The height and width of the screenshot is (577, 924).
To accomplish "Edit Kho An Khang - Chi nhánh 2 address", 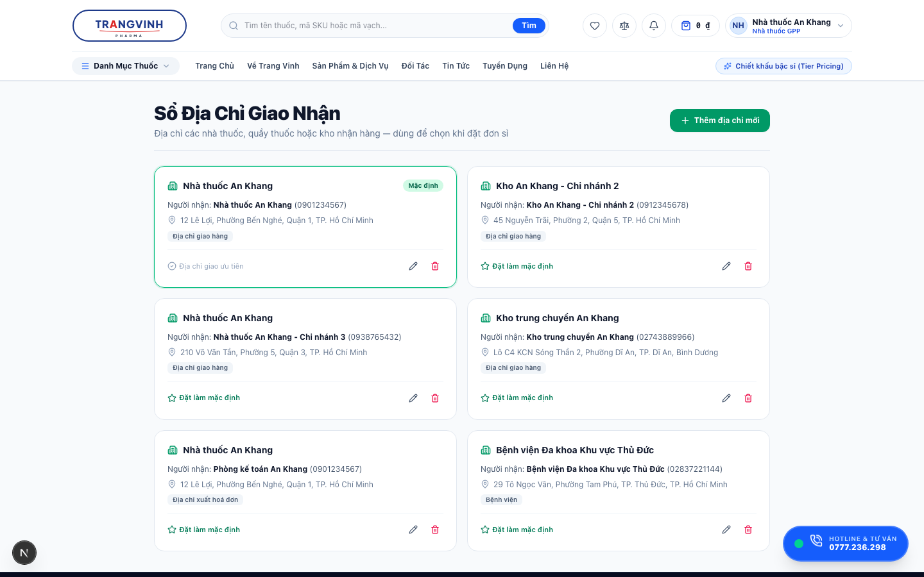I will point(726,266).
